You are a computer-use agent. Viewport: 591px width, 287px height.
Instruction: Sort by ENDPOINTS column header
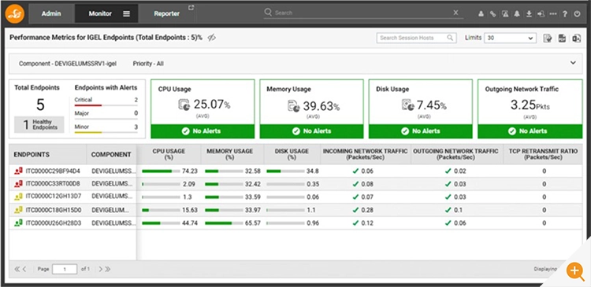tap(32, 155)
